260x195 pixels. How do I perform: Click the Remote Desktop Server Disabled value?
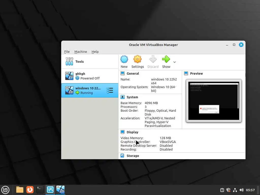coord(166,145)
